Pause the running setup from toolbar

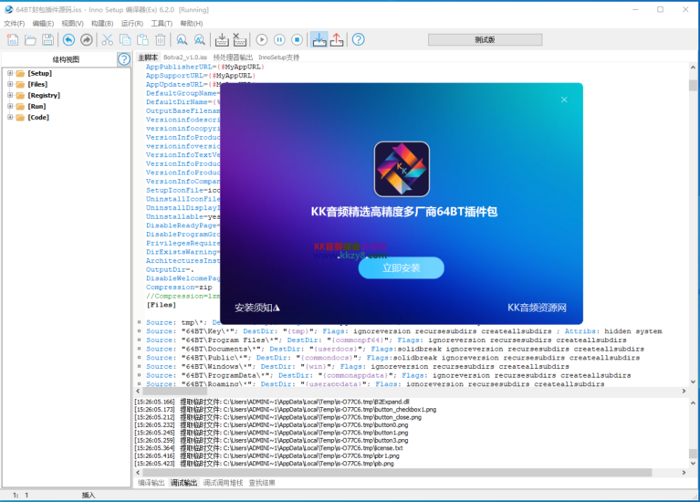[279, 39]
